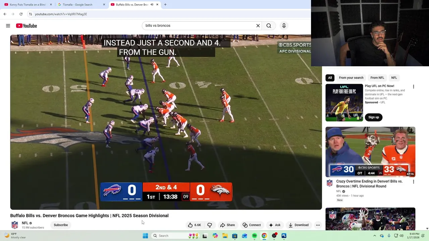Show hidden system tray icons

(x=375, y=236)
